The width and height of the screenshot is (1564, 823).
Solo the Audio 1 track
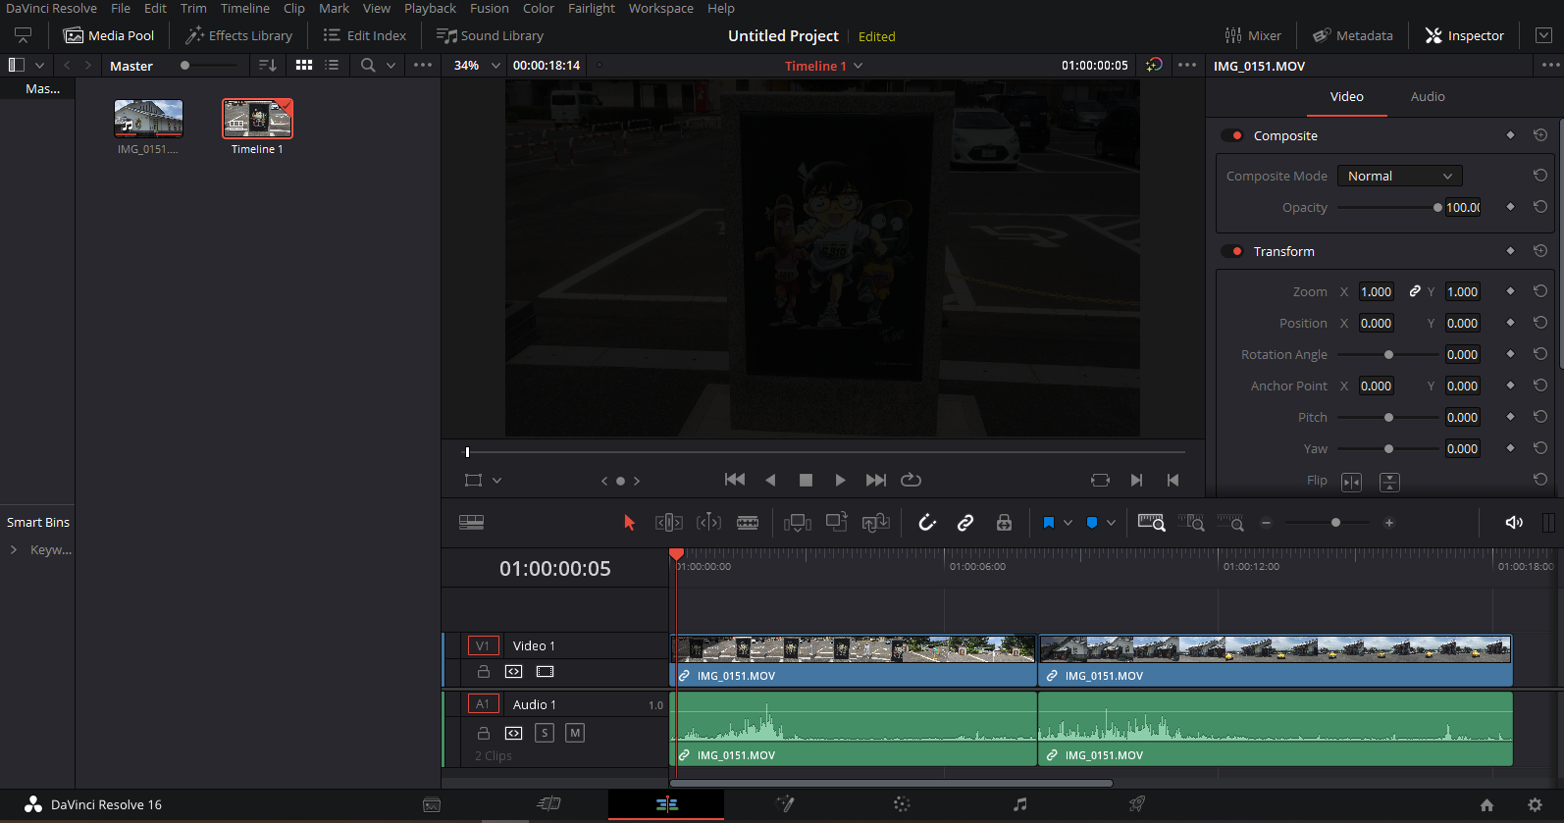click(x=545, y=733)
